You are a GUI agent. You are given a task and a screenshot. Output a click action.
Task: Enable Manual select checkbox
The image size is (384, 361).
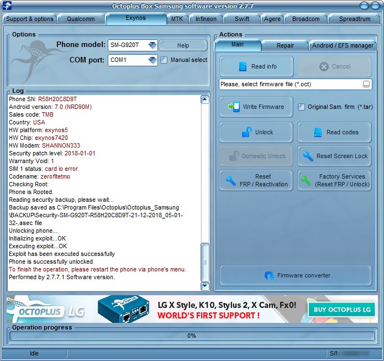[x=164, y=60]
